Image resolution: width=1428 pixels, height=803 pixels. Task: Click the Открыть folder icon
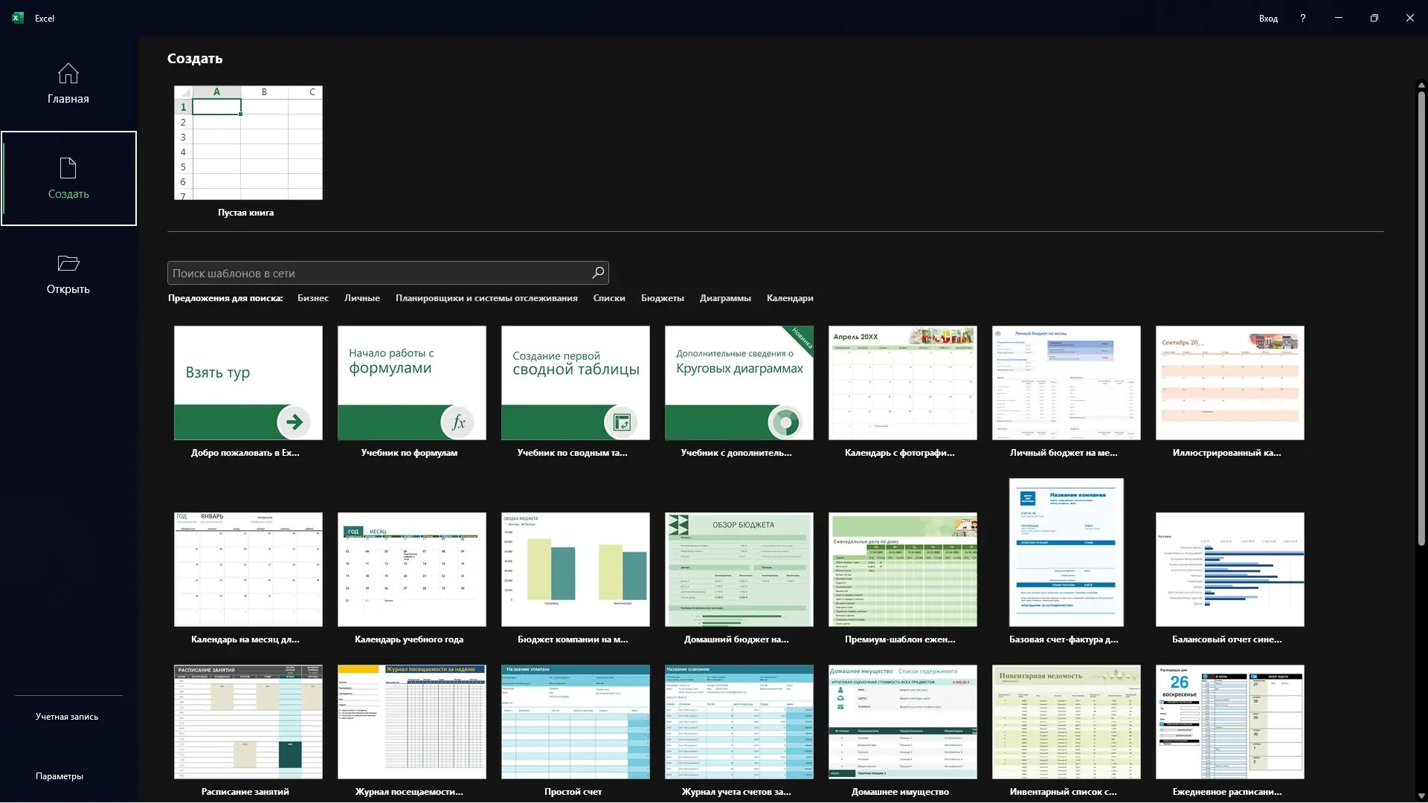pyautogui.click(x=68, y=263)
